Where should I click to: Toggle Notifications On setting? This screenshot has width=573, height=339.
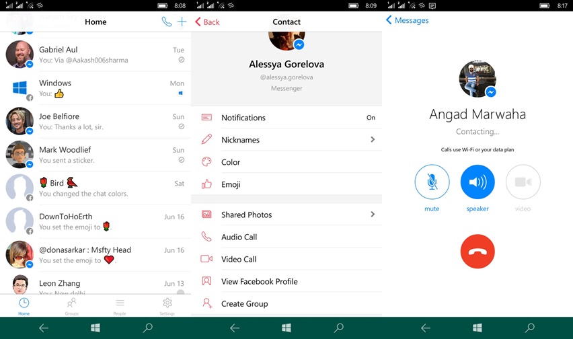click(x=371, y=118)
